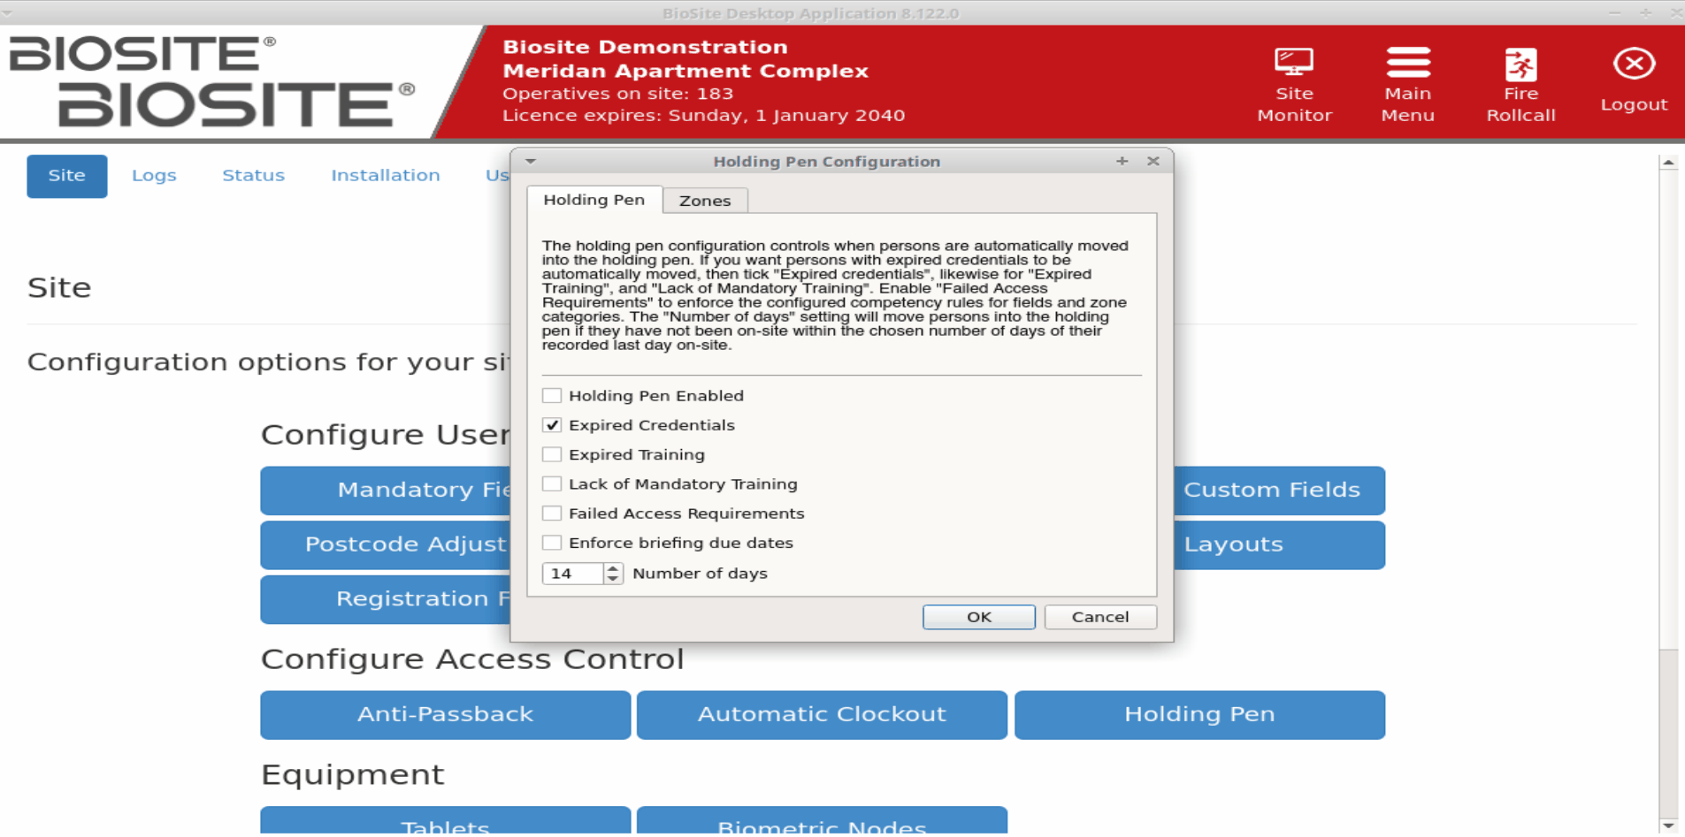Viewport: 1685px width, 837px height.
Task: Open the Logs tab
Action: tap(154, 176)
